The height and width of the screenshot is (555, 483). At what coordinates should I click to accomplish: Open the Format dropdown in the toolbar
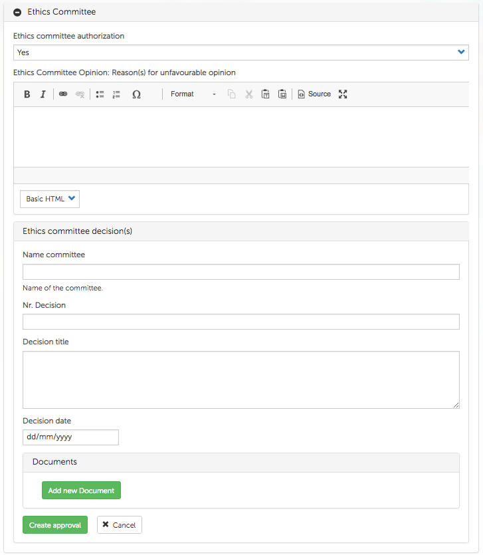tap(193, 94)
